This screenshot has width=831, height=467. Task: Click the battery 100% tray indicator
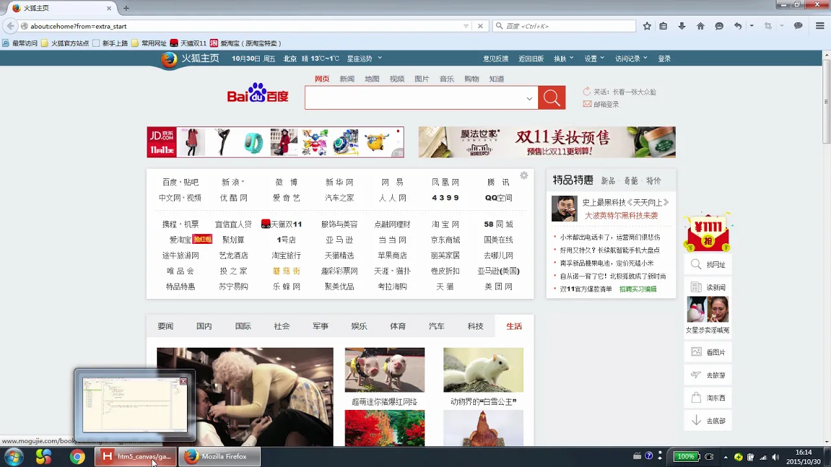coord(686,457)
